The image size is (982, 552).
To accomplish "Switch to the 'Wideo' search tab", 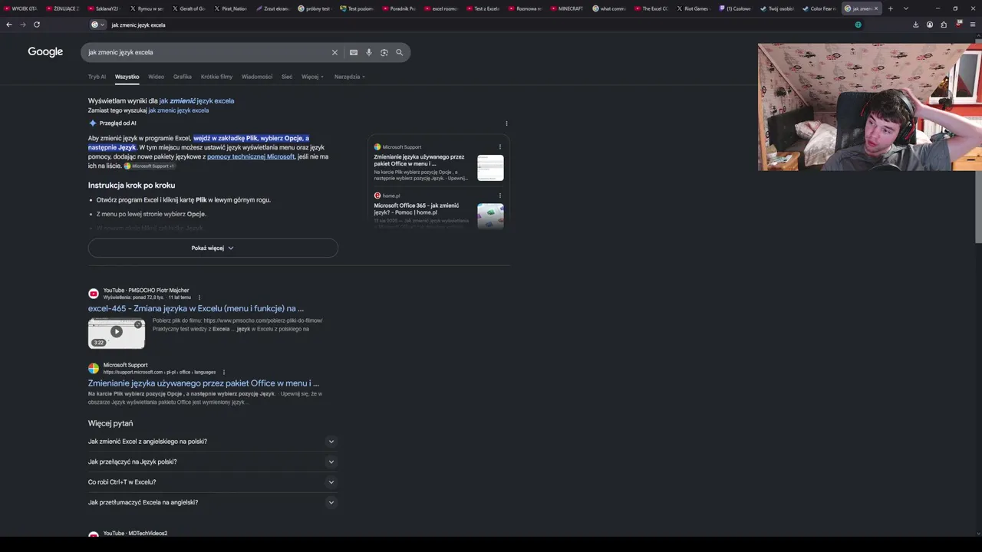I will [x=157, y=77].
